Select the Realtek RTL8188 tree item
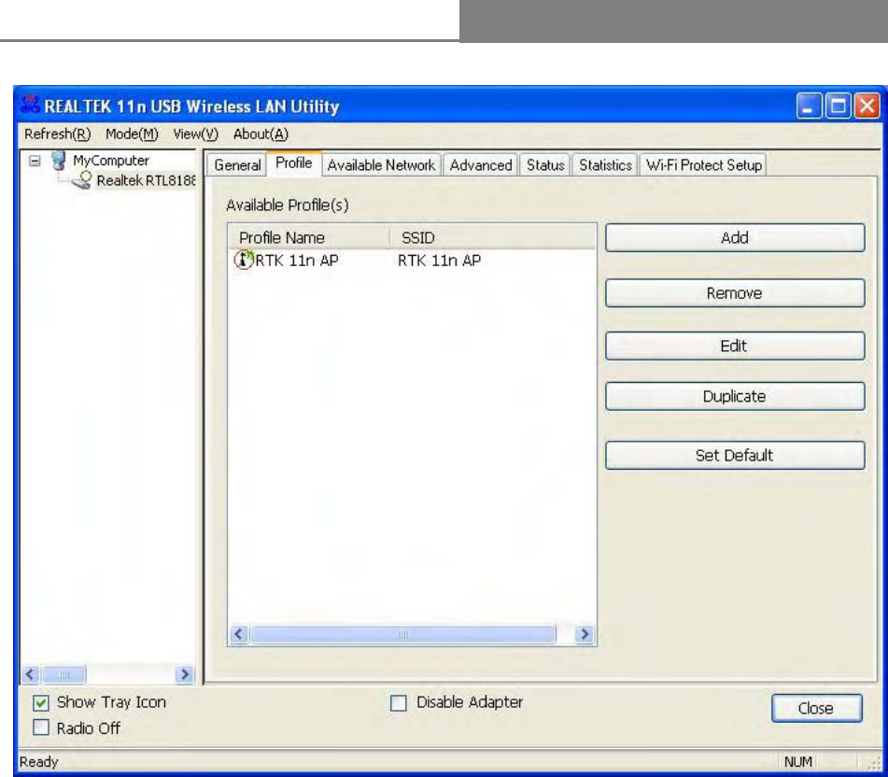Image resolution: width=888 pixels, height=777 pixels. click(x=146, y=180)
